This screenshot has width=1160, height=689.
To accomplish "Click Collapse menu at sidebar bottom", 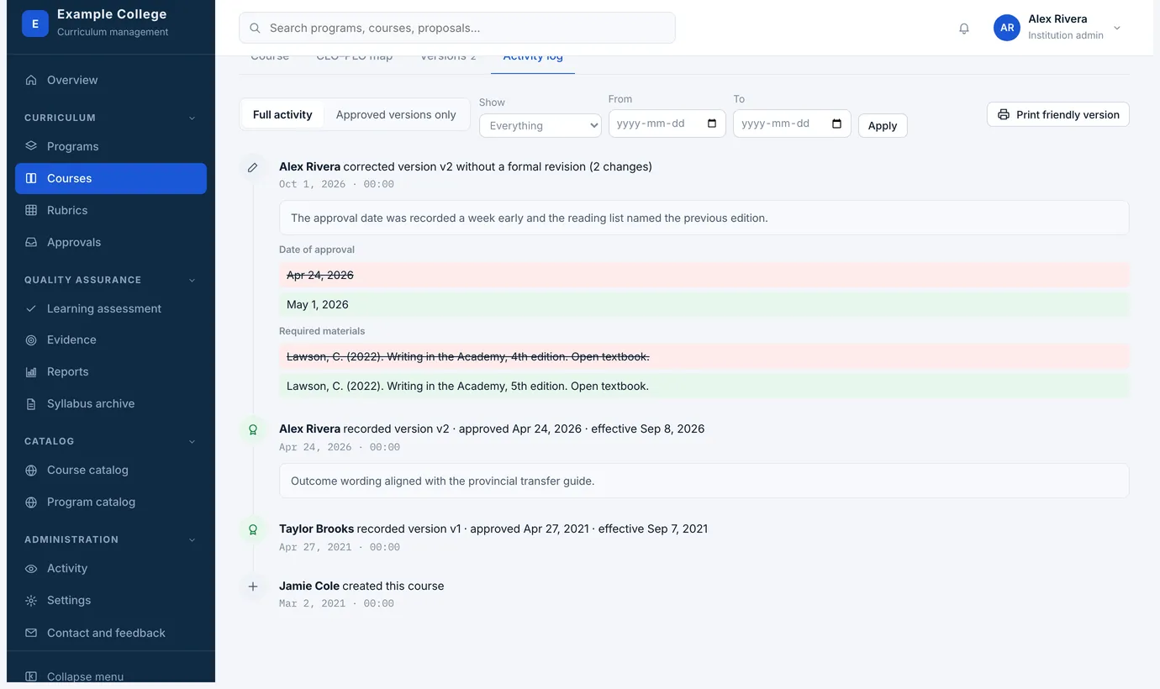I will pos(111,675).
